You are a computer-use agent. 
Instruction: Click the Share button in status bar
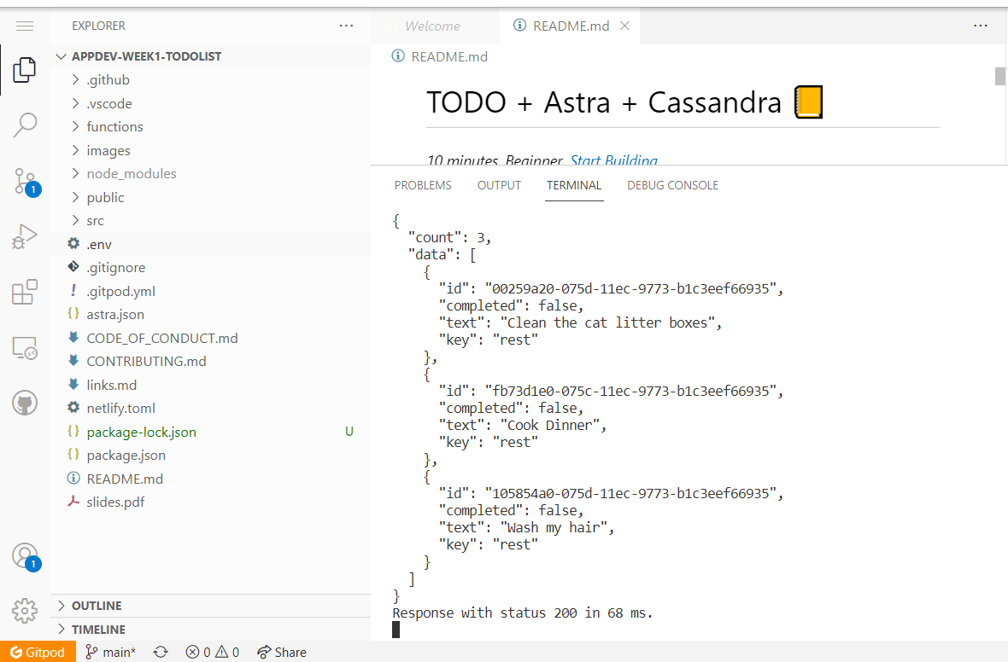[x=282, y=652]
